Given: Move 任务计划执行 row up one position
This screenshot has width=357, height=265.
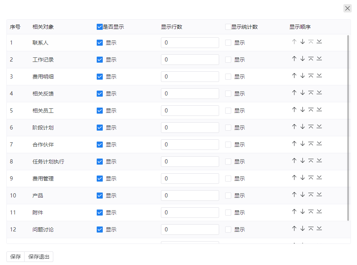Looking at the screenshot, I should click(294, 160).
